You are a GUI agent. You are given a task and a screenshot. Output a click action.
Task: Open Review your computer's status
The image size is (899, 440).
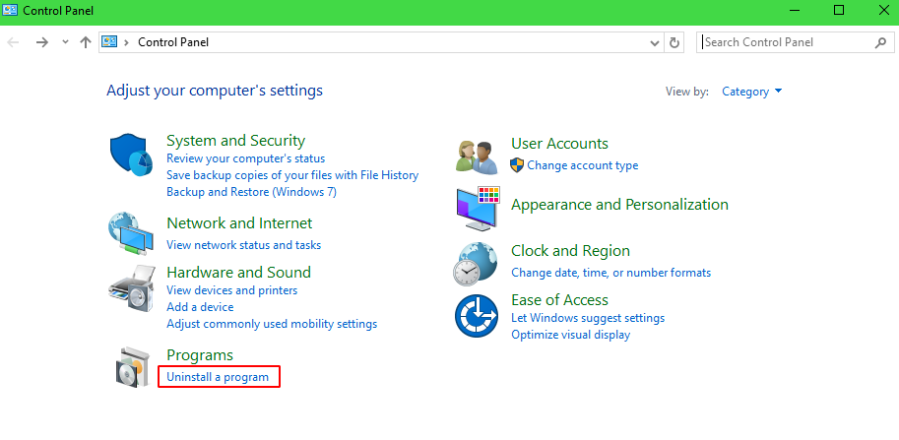(245, 158)
